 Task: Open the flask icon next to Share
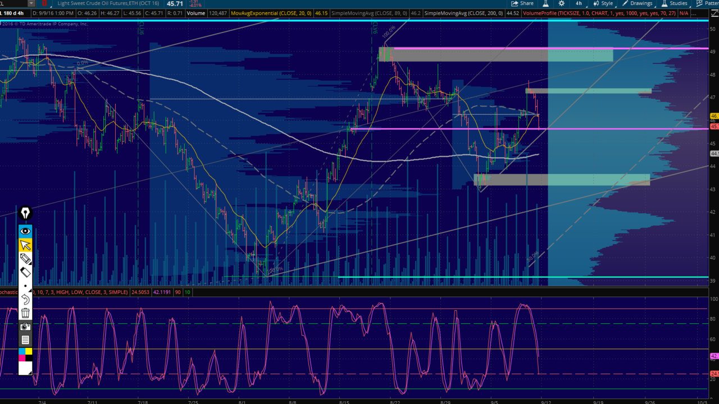[545, 3]
